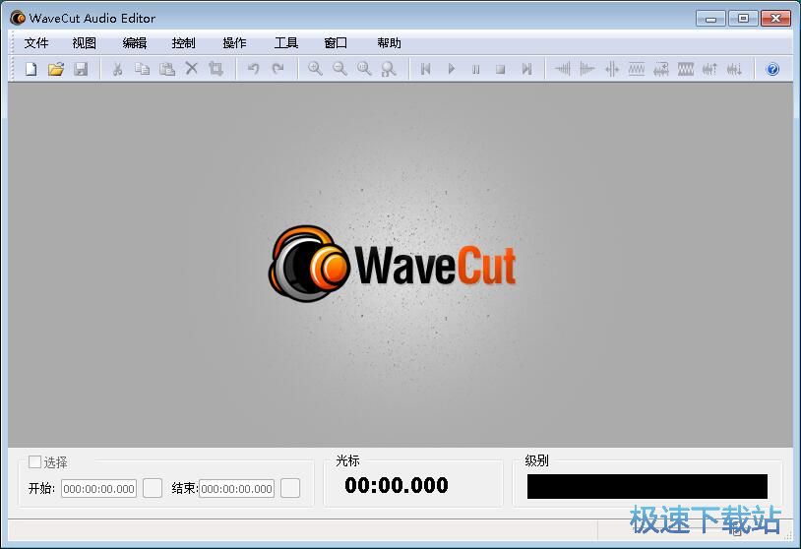Click the WaveCut title bar app icon
The image size is (801, 549).
tap(18, 19)
